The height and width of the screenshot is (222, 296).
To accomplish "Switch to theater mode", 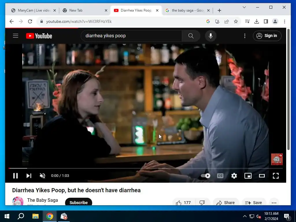I will click(262, 176).
